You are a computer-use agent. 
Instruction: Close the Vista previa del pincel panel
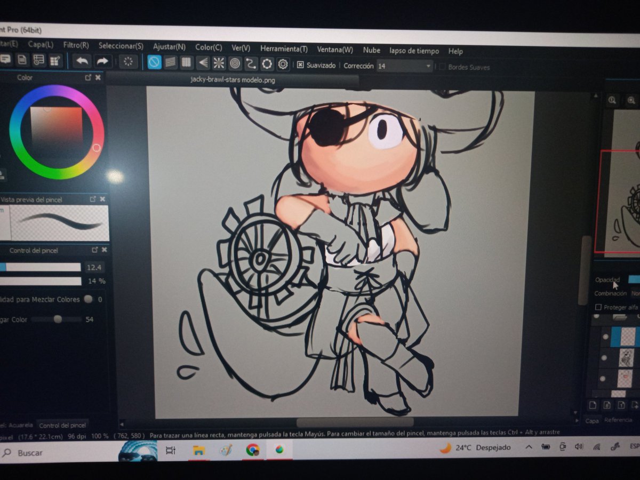pyautogui.click(x=102, y=199)
